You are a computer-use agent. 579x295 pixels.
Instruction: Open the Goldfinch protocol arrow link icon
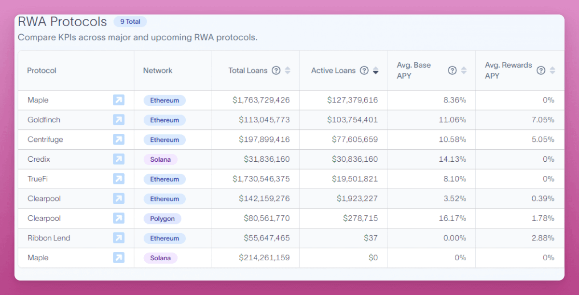tap(118, 120)
